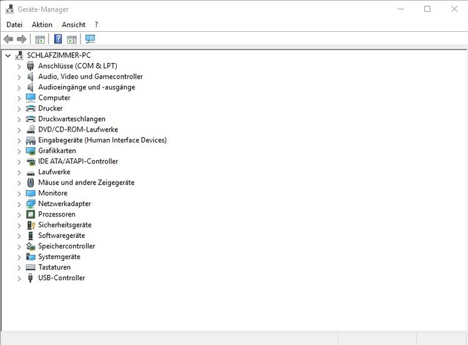
Task: Open the Datei menu
Action: [x=14, y=25]
